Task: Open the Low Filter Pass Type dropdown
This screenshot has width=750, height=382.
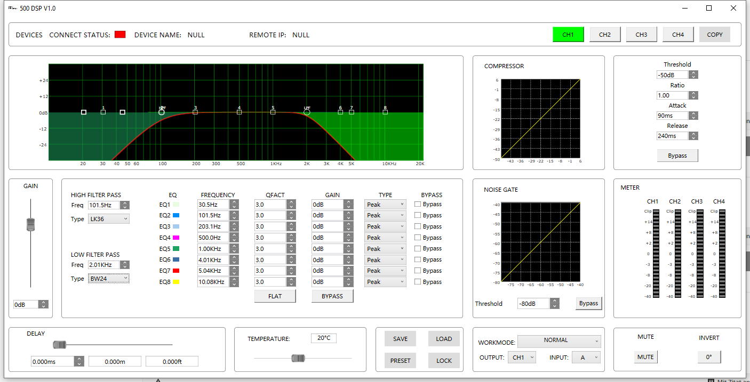Action: [109, 279]
